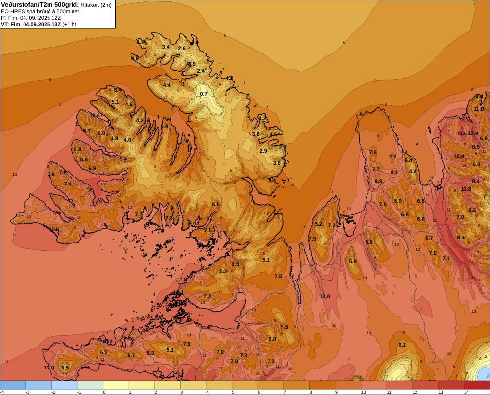Click the title text 'Veðurstofan/T2m 500grid:'
Viewport: 490px width, 395px height.
(x=40, y=5)
